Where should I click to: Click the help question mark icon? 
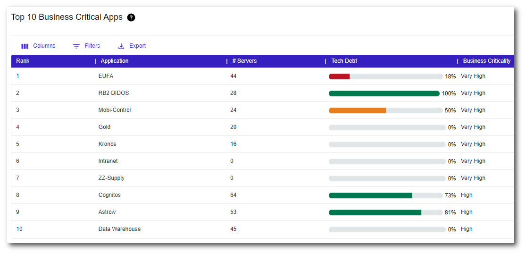(131, 17)
